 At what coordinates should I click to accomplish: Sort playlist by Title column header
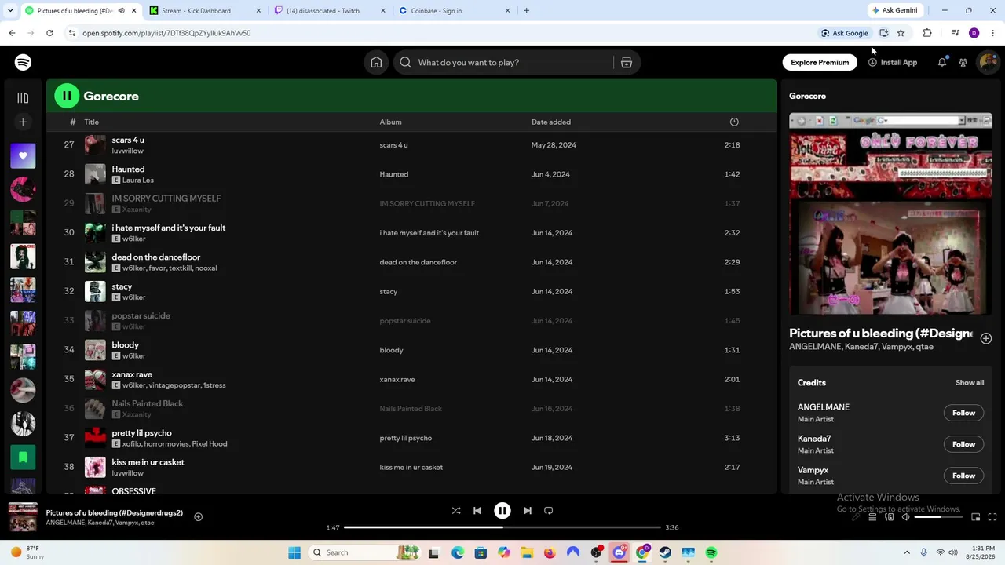click(x=92, y=122)
